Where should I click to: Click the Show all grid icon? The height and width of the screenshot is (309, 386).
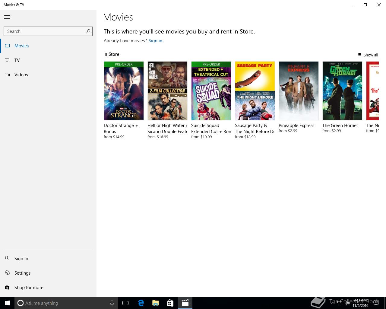coord(359,55)
